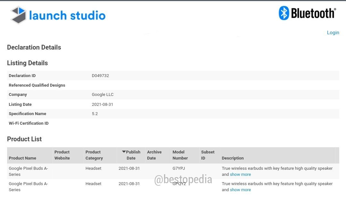
Task: Click Google Pixel Buds A-Series in G7YPJ row
Action: click(x=28, y=171)
